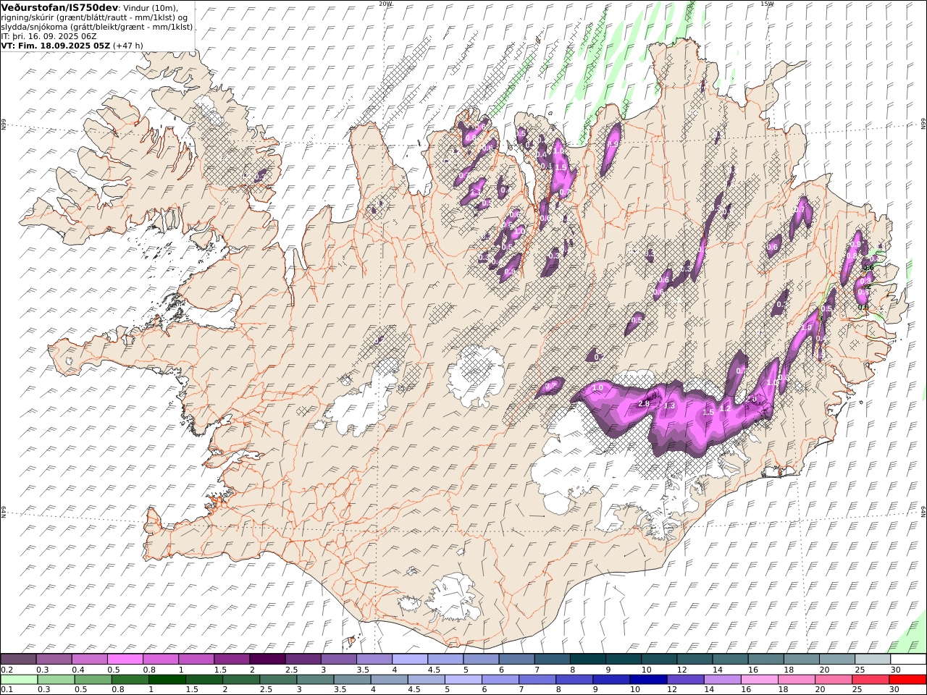Screen dimensions: 927x695
Task: Click the VT: Fim. 18.09.2025 05Z valid time
Action: 55,46
